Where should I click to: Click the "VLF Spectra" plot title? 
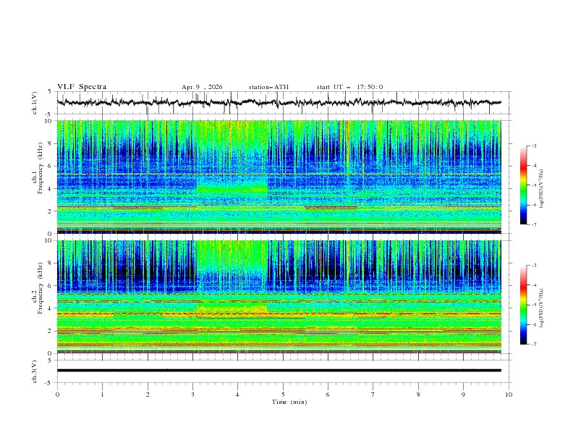82,87
